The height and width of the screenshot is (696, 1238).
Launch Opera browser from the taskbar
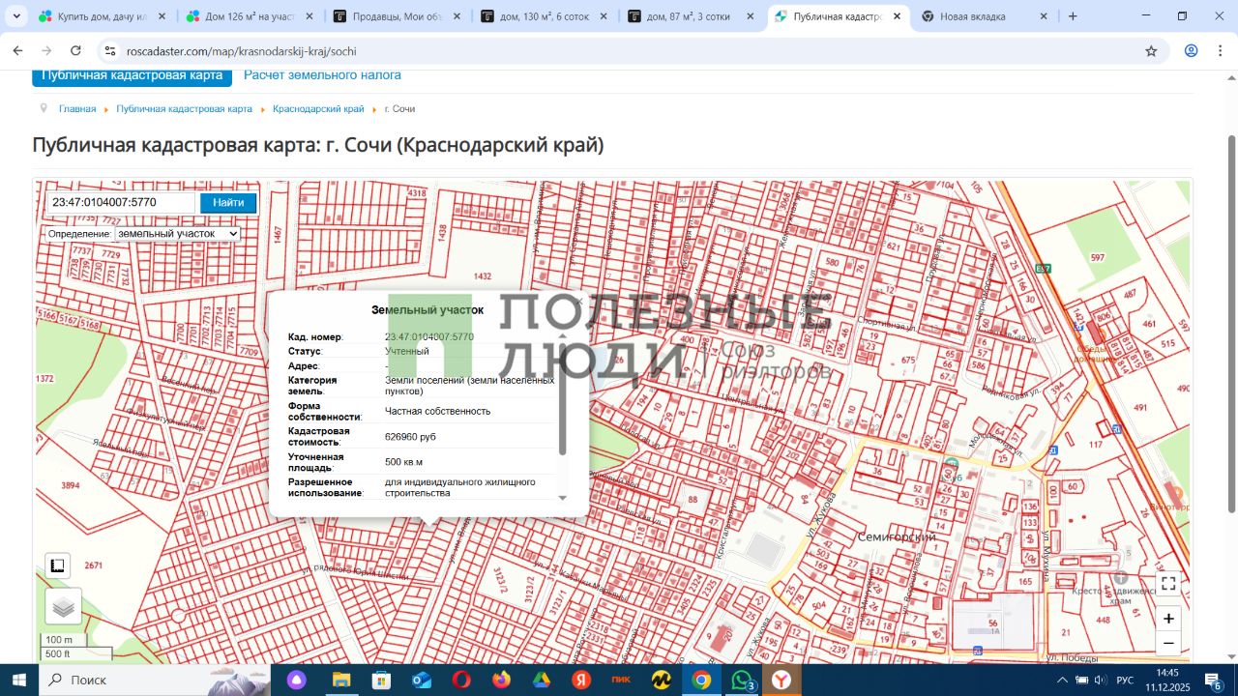coord(461,680)
